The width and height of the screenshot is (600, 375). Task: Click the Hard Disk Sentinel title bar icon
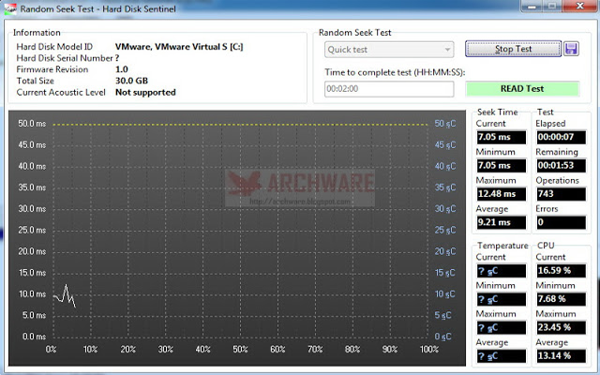(10, 8)
